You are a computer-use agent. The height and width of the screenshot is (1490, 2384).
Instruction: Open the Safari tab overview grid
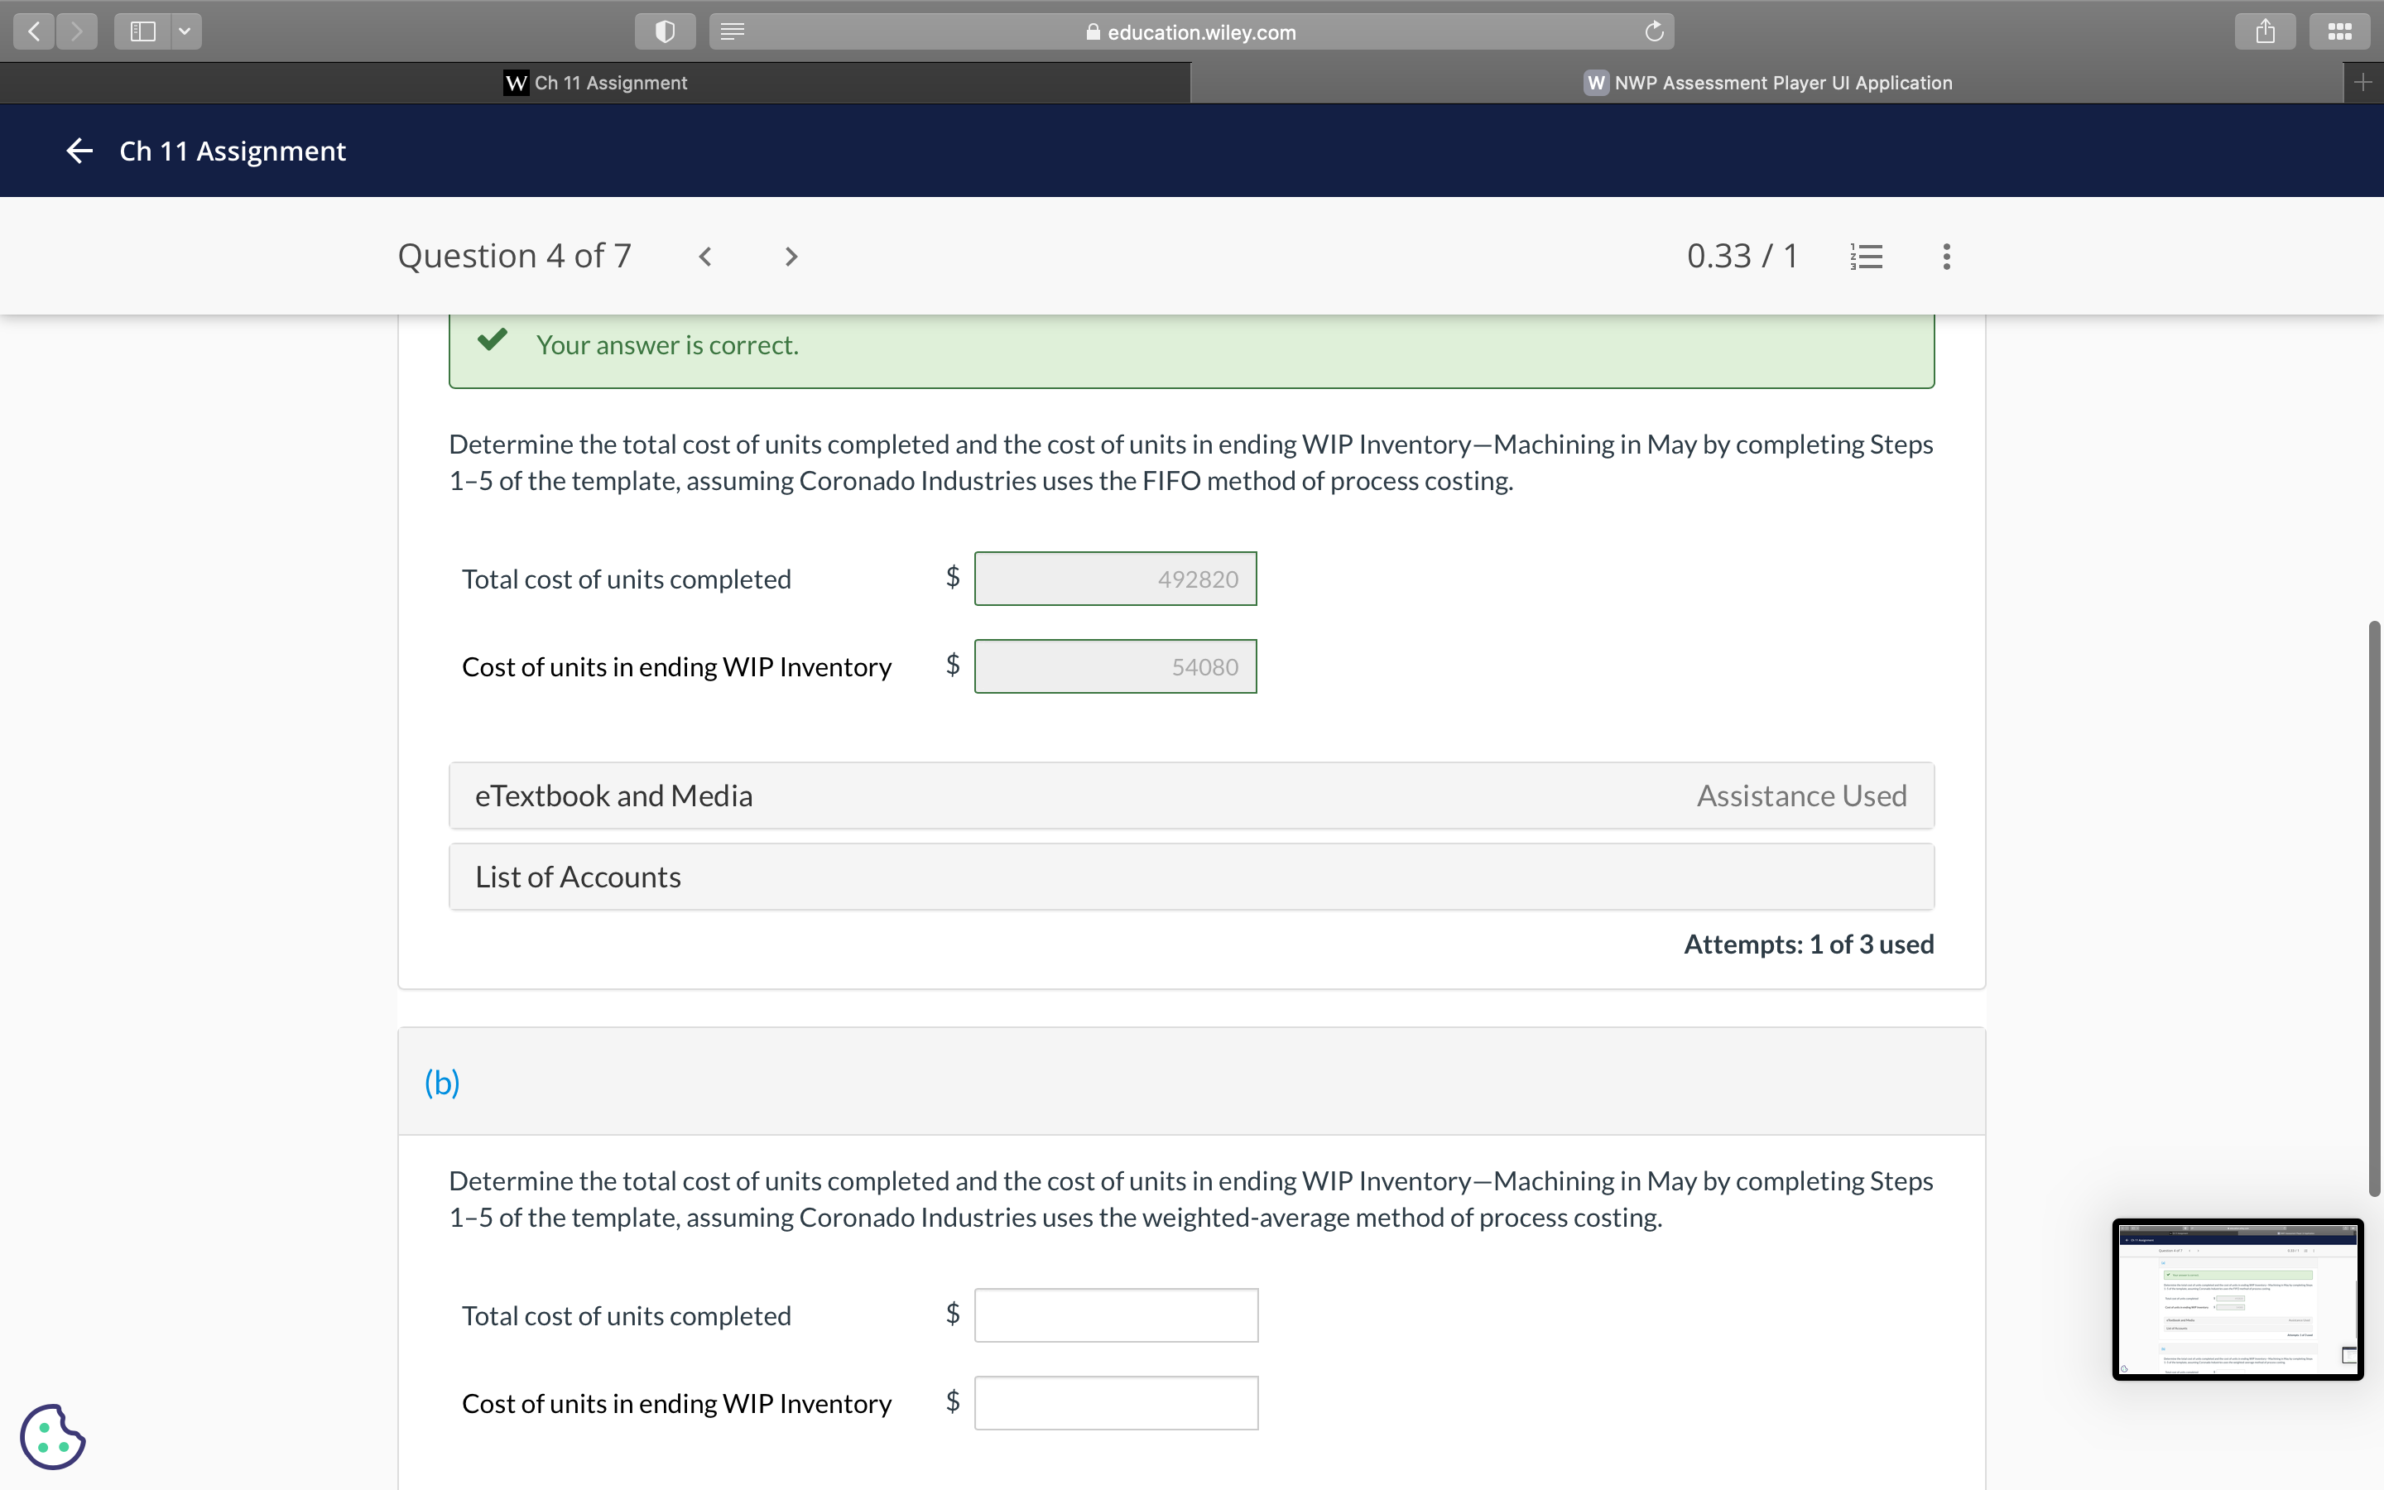click(x=2339, y=31)
